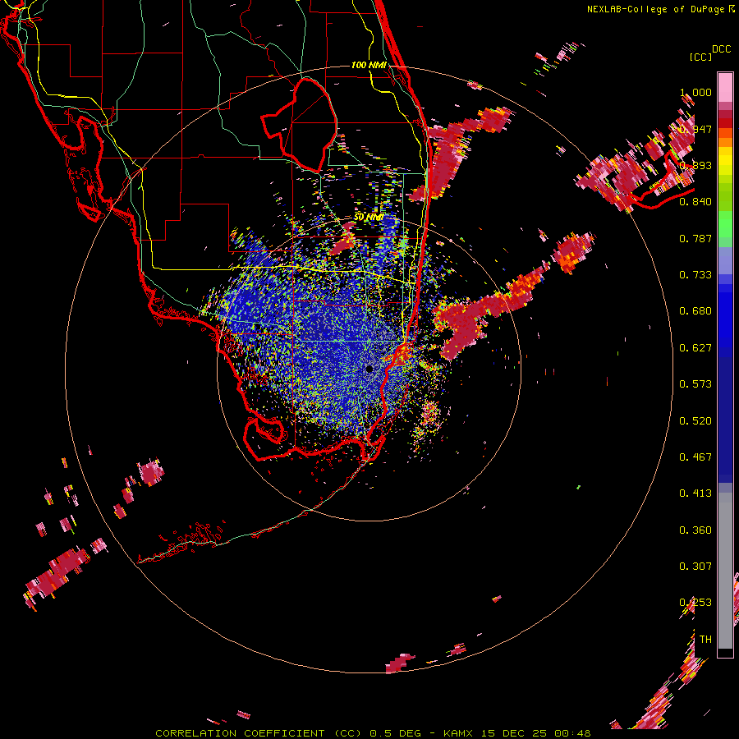The image size is (739, 739).
Task: Select the 0.840 legend value
Action: pyautogui.click(x=695, y=202)
